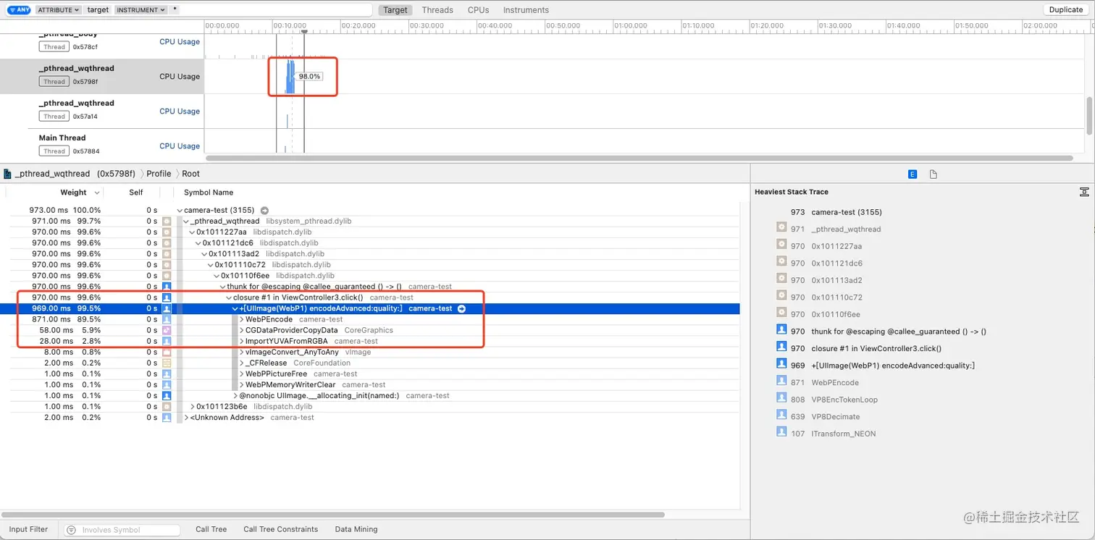Viewport: 1095px width, 540px height.
Task: Click the gear icon on 0x101123b6e row
Action: pos(167,406)
